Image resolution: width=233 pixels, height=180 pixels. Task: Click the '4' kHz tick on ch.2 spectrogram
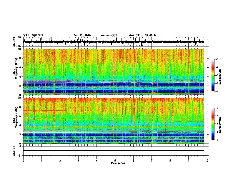tap(20, 125)
